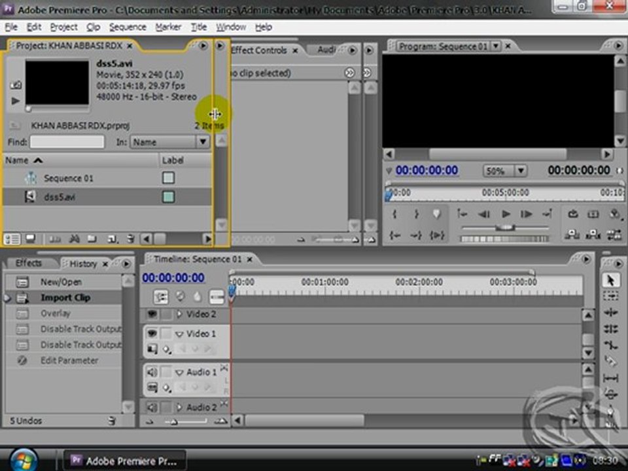Toggle Audio 2 track output speaker
The width and height of the screenshot is (628, 471).
click(x=152, y=408)
